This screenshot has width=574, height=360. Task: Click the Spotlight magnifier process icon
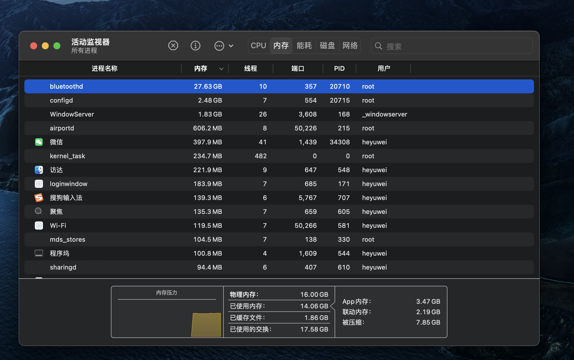39,212
